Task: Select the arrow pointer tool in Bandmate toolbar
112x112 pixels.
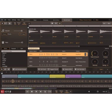Action: pos(2,23)
